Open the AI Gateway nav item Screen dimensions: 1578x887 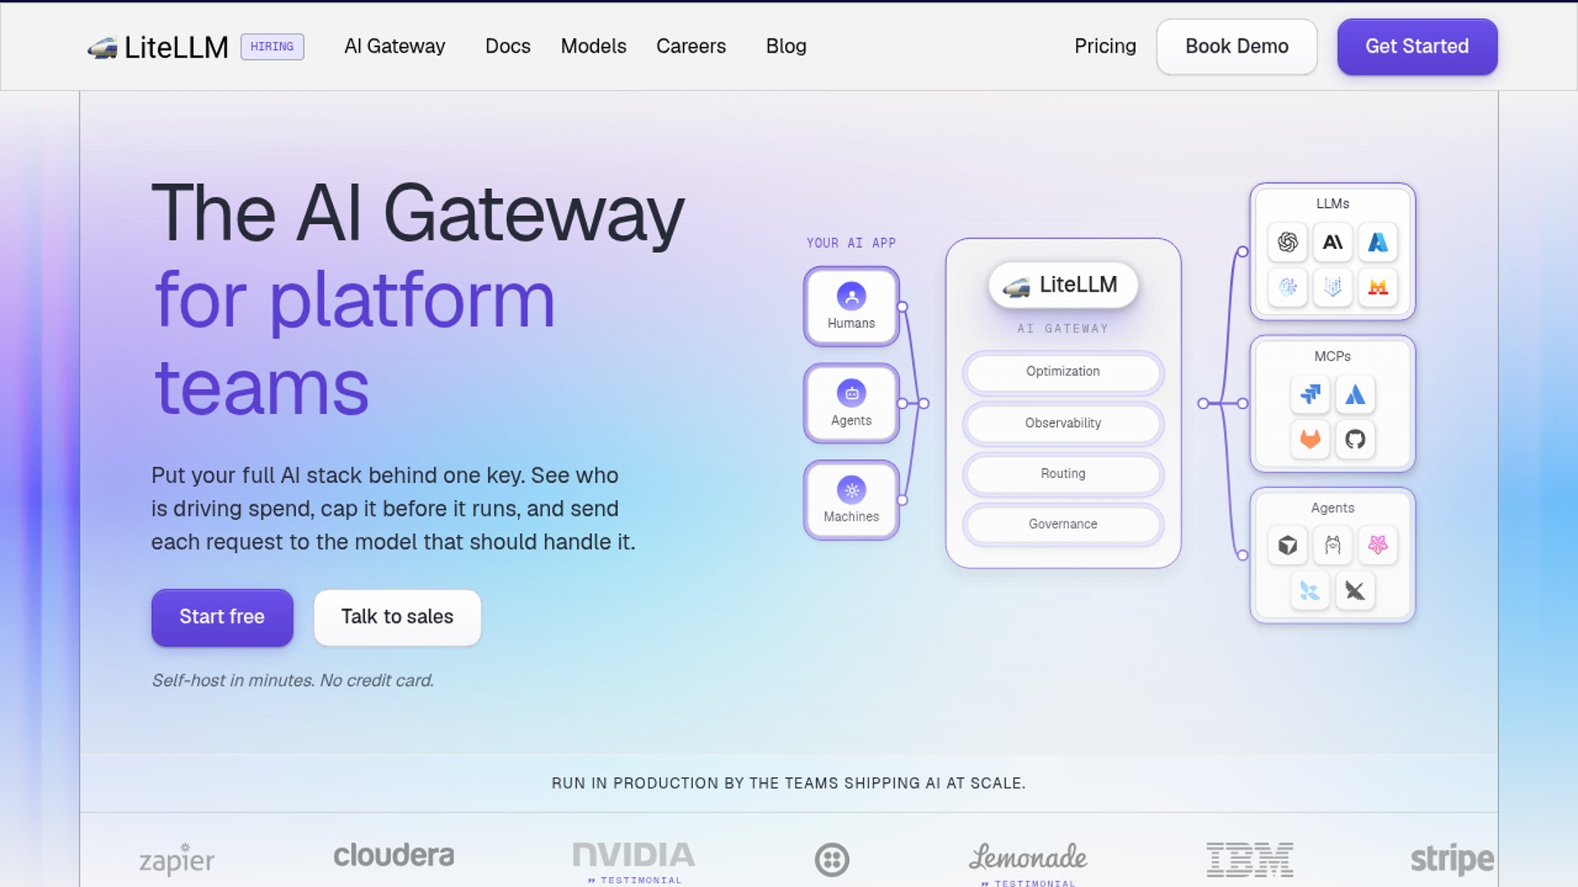(394, 47)
